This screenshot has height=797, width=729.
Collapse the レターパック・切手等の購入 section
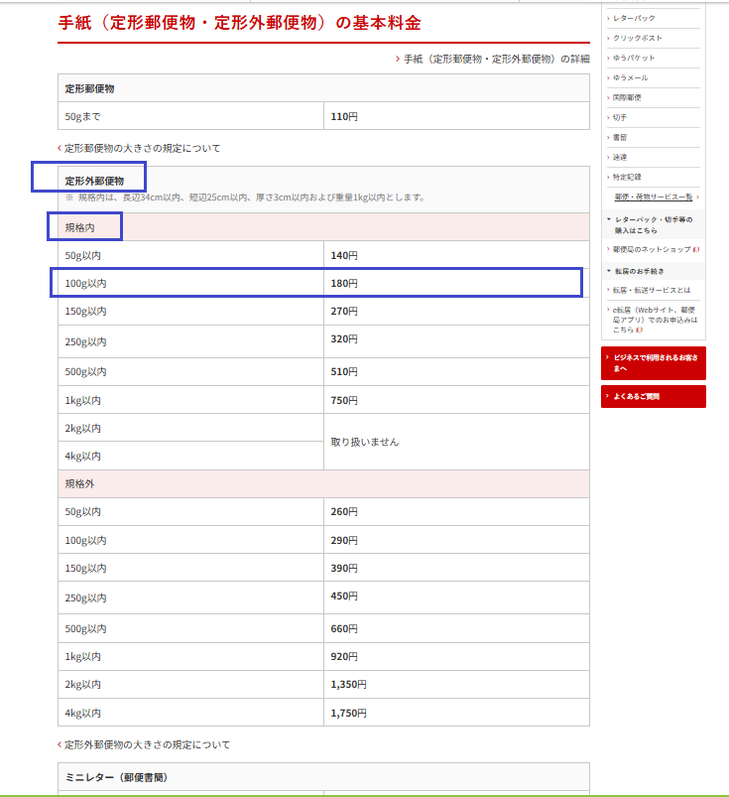click(653, 223)
